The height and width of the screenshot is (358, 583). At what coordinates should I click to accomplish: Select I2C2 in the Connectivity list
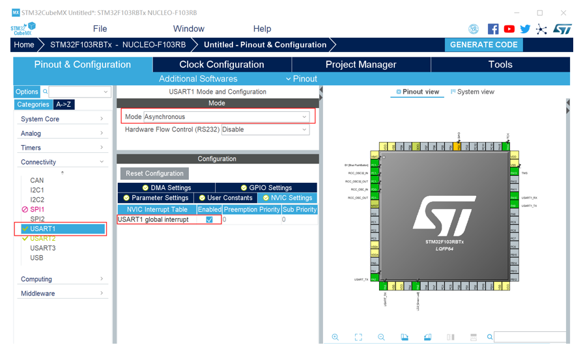click(37, 200)
